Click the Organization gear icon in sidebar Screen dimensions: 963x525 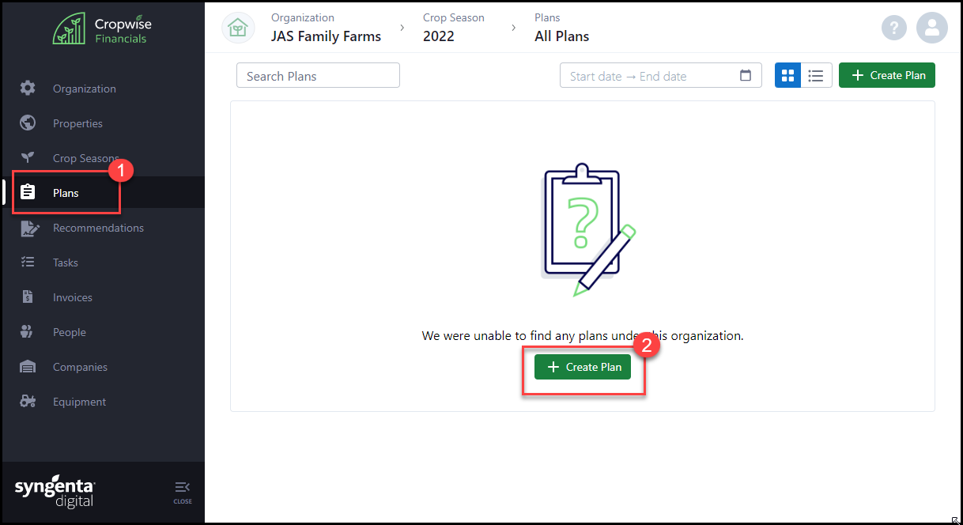click(x=28, y=89)
